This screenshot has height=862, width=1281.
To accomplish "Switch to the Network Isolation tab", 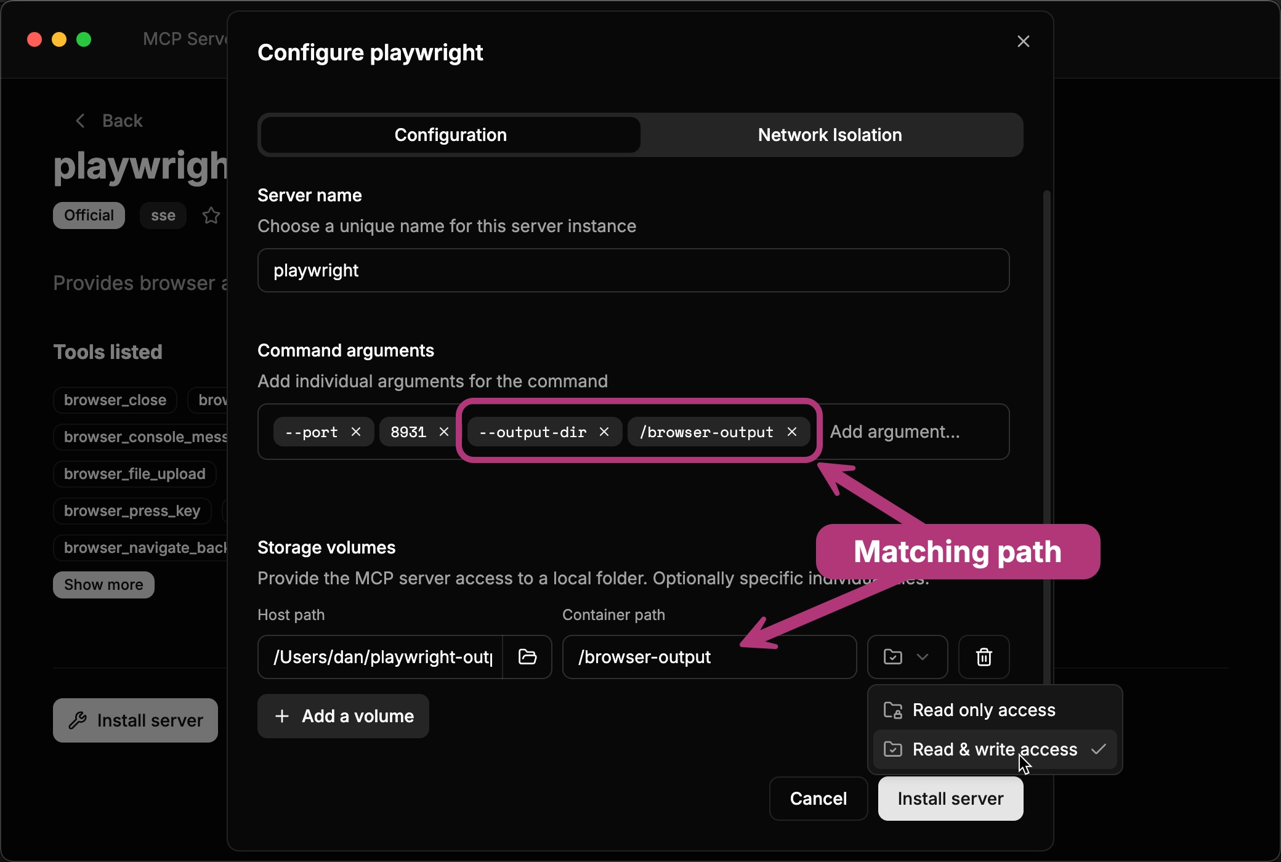I will [830, 135].
